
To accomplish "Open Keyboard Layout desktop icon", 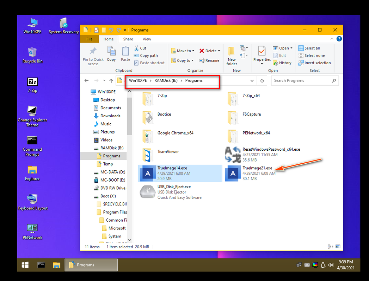I will pos(32,202).
